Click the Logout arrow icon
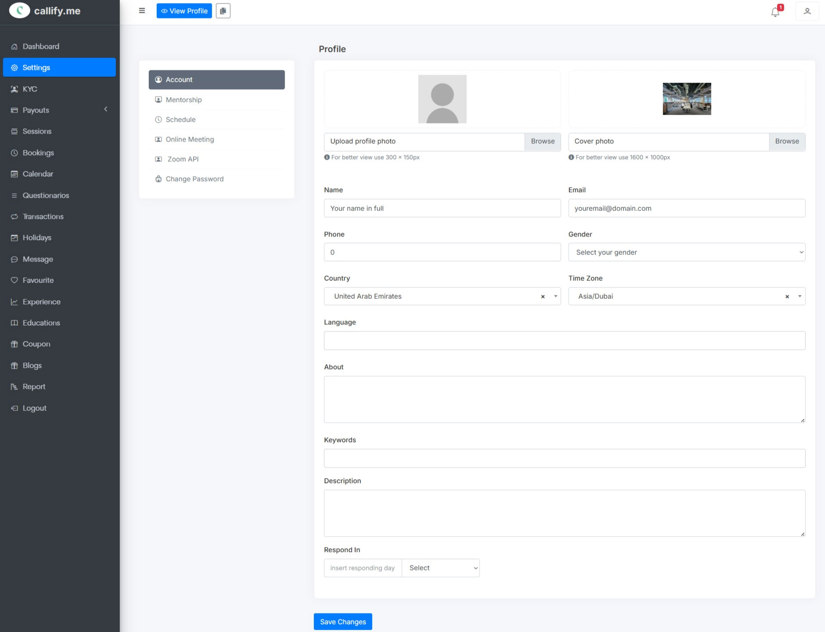This screenshot has height=632, width=825. click(14, 408)
